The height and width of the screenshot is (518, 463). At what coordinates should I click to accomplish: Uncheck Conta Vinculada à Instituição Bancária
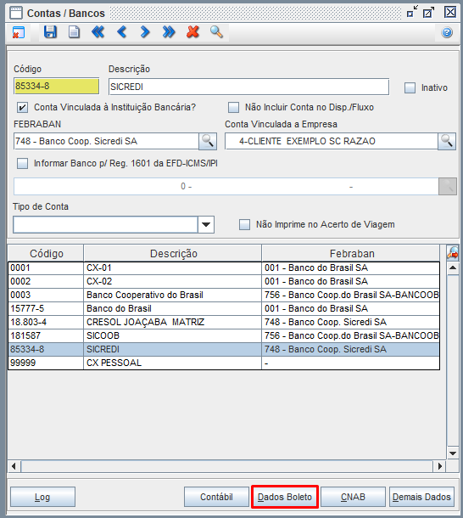click(x=22, y=107)
